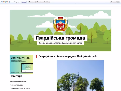Click the community coat of arms emblem

point(60,24)
